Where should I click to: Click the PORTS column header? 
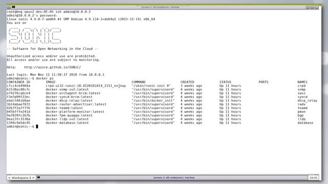click(263, 82)
